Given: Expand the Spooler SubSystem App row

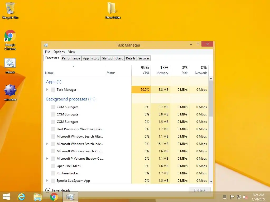Looking at the screenshot, I should pos(47,181).
